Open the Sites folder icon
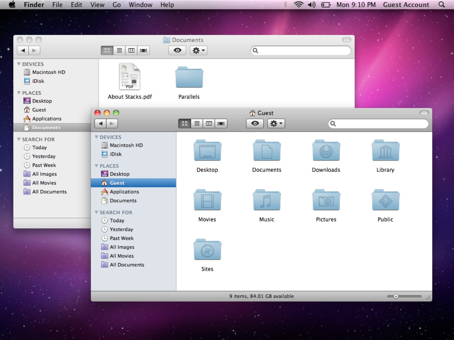The height and width of the screenshot is (340, 454). [x=207, y=250]
